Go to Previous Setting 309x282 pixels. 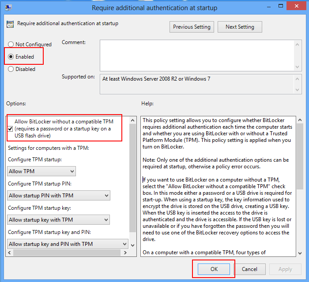point(192,27)
